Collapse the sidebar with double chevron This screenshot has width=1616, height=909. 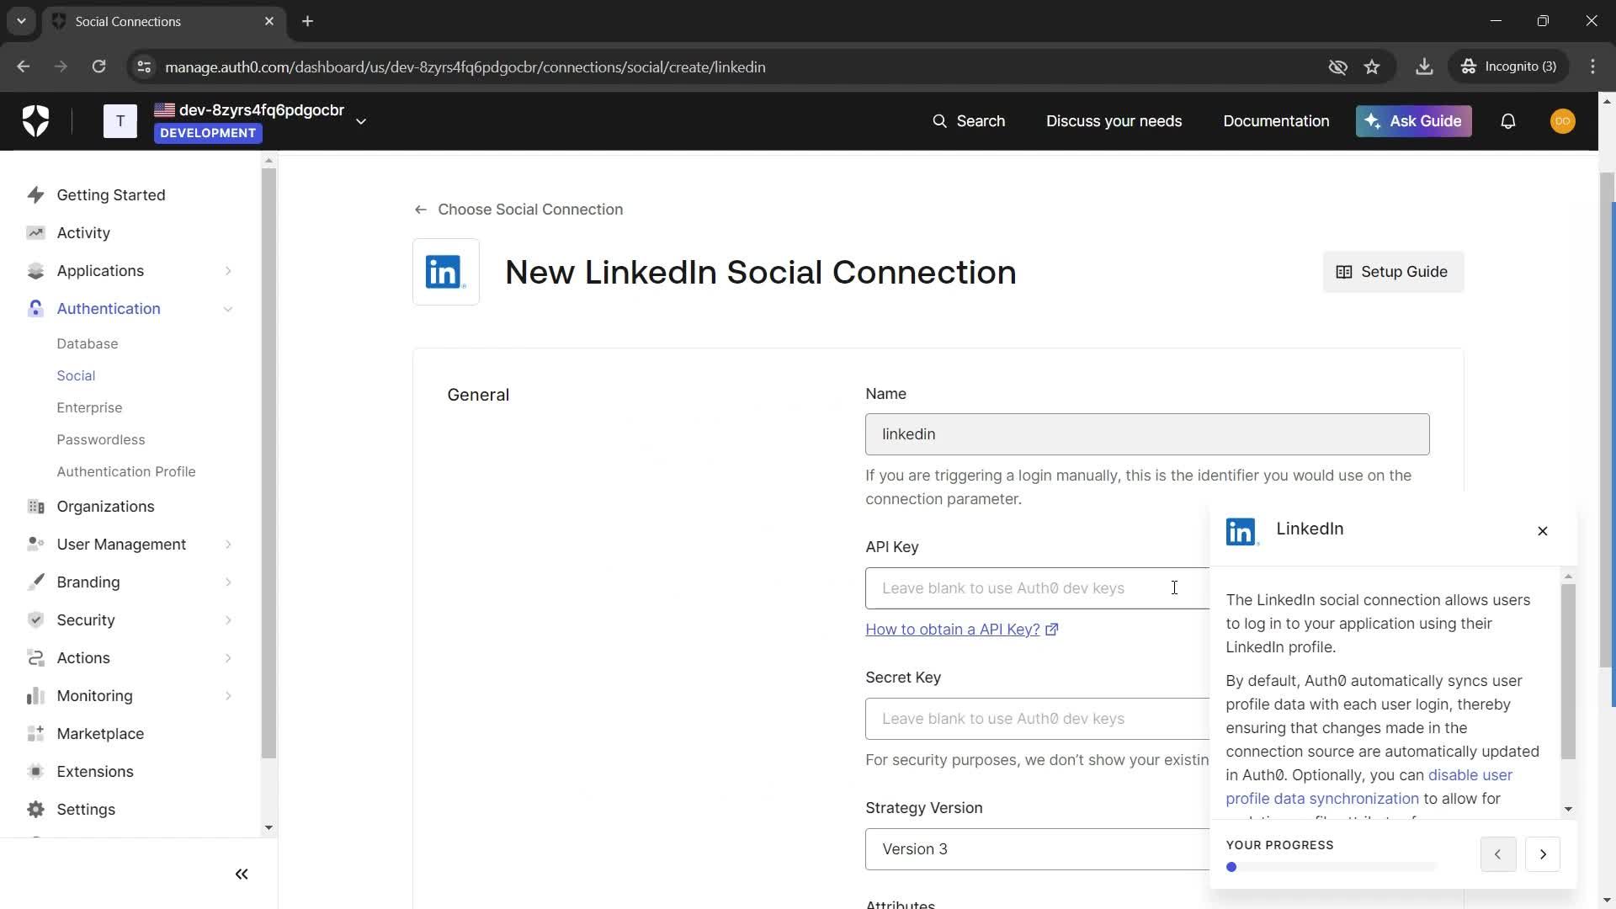242,874
